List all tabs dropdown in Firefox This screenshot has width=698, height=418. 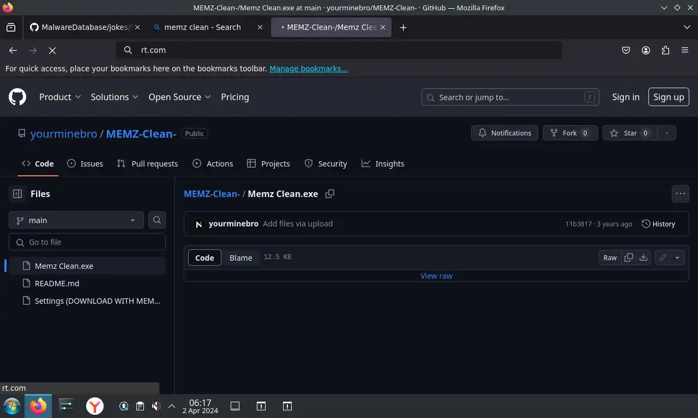[x=687, y=27]
